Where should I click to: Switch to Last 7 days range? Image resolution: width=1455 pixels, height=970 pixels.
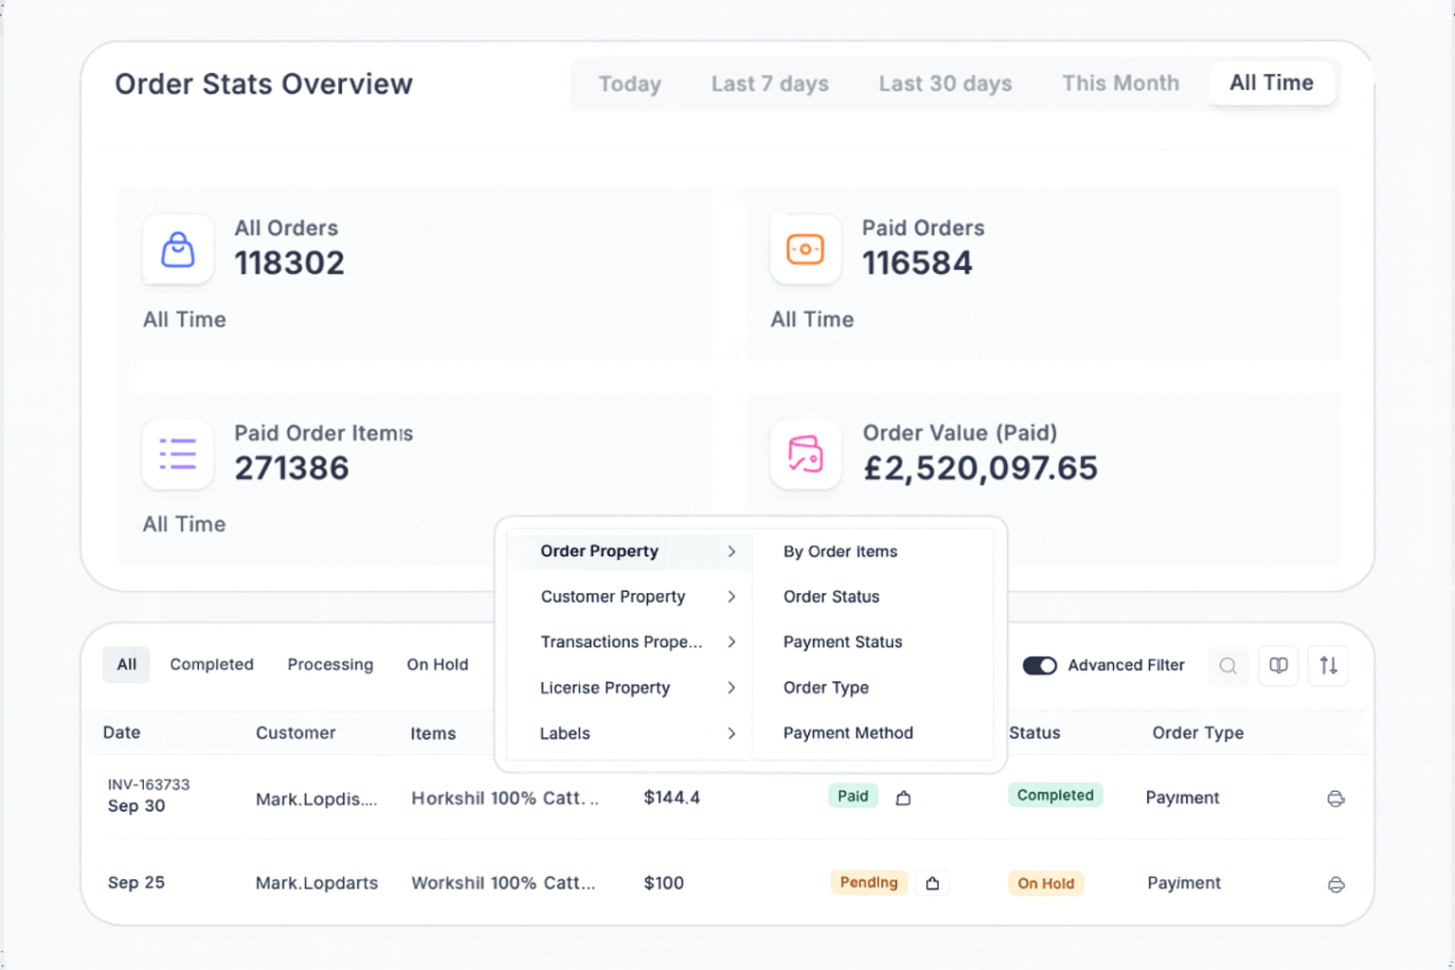pos(769,84)
